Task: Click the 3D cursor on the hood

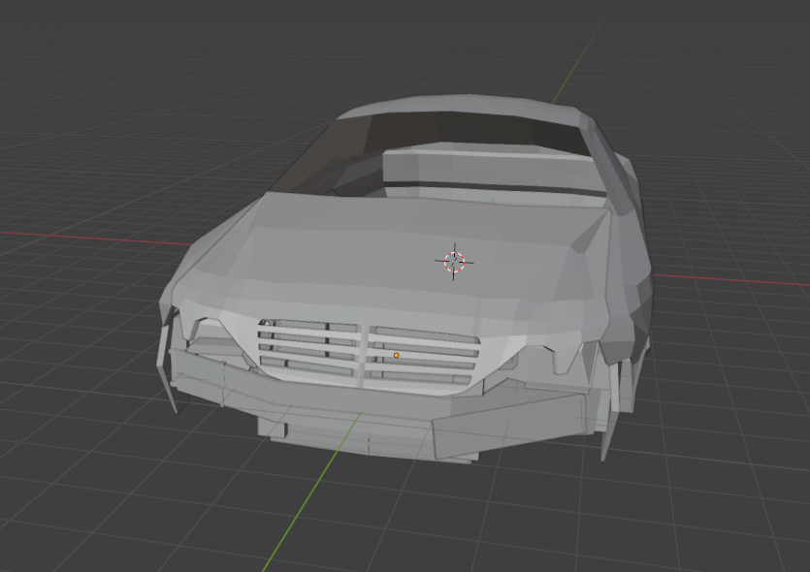Action: pyautogui.click(x=455, y=261)
